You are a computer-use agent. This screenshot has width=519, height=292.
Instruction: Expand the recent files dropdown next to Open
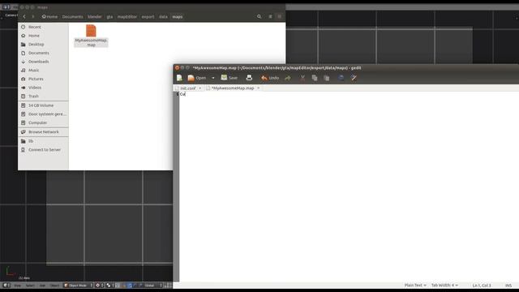212,78
